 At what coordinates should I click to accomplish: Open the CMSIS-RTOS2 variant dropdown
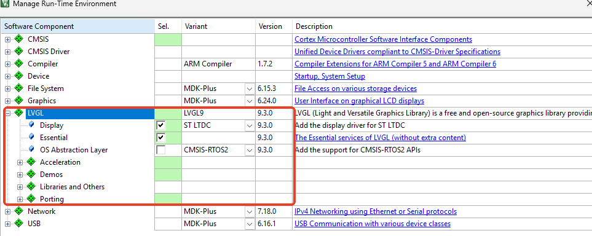250,150
